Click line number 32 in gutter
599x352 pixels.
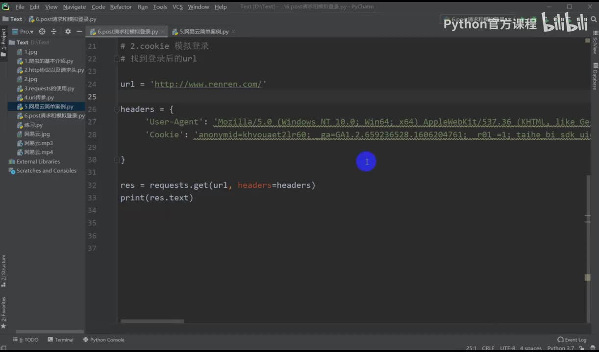pyautogui.click(x=92, y=185)
